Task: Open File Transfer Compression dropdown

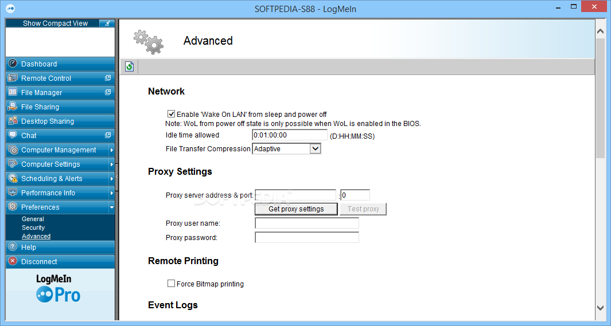Action: pyautogui.click(x=315, y=148)
